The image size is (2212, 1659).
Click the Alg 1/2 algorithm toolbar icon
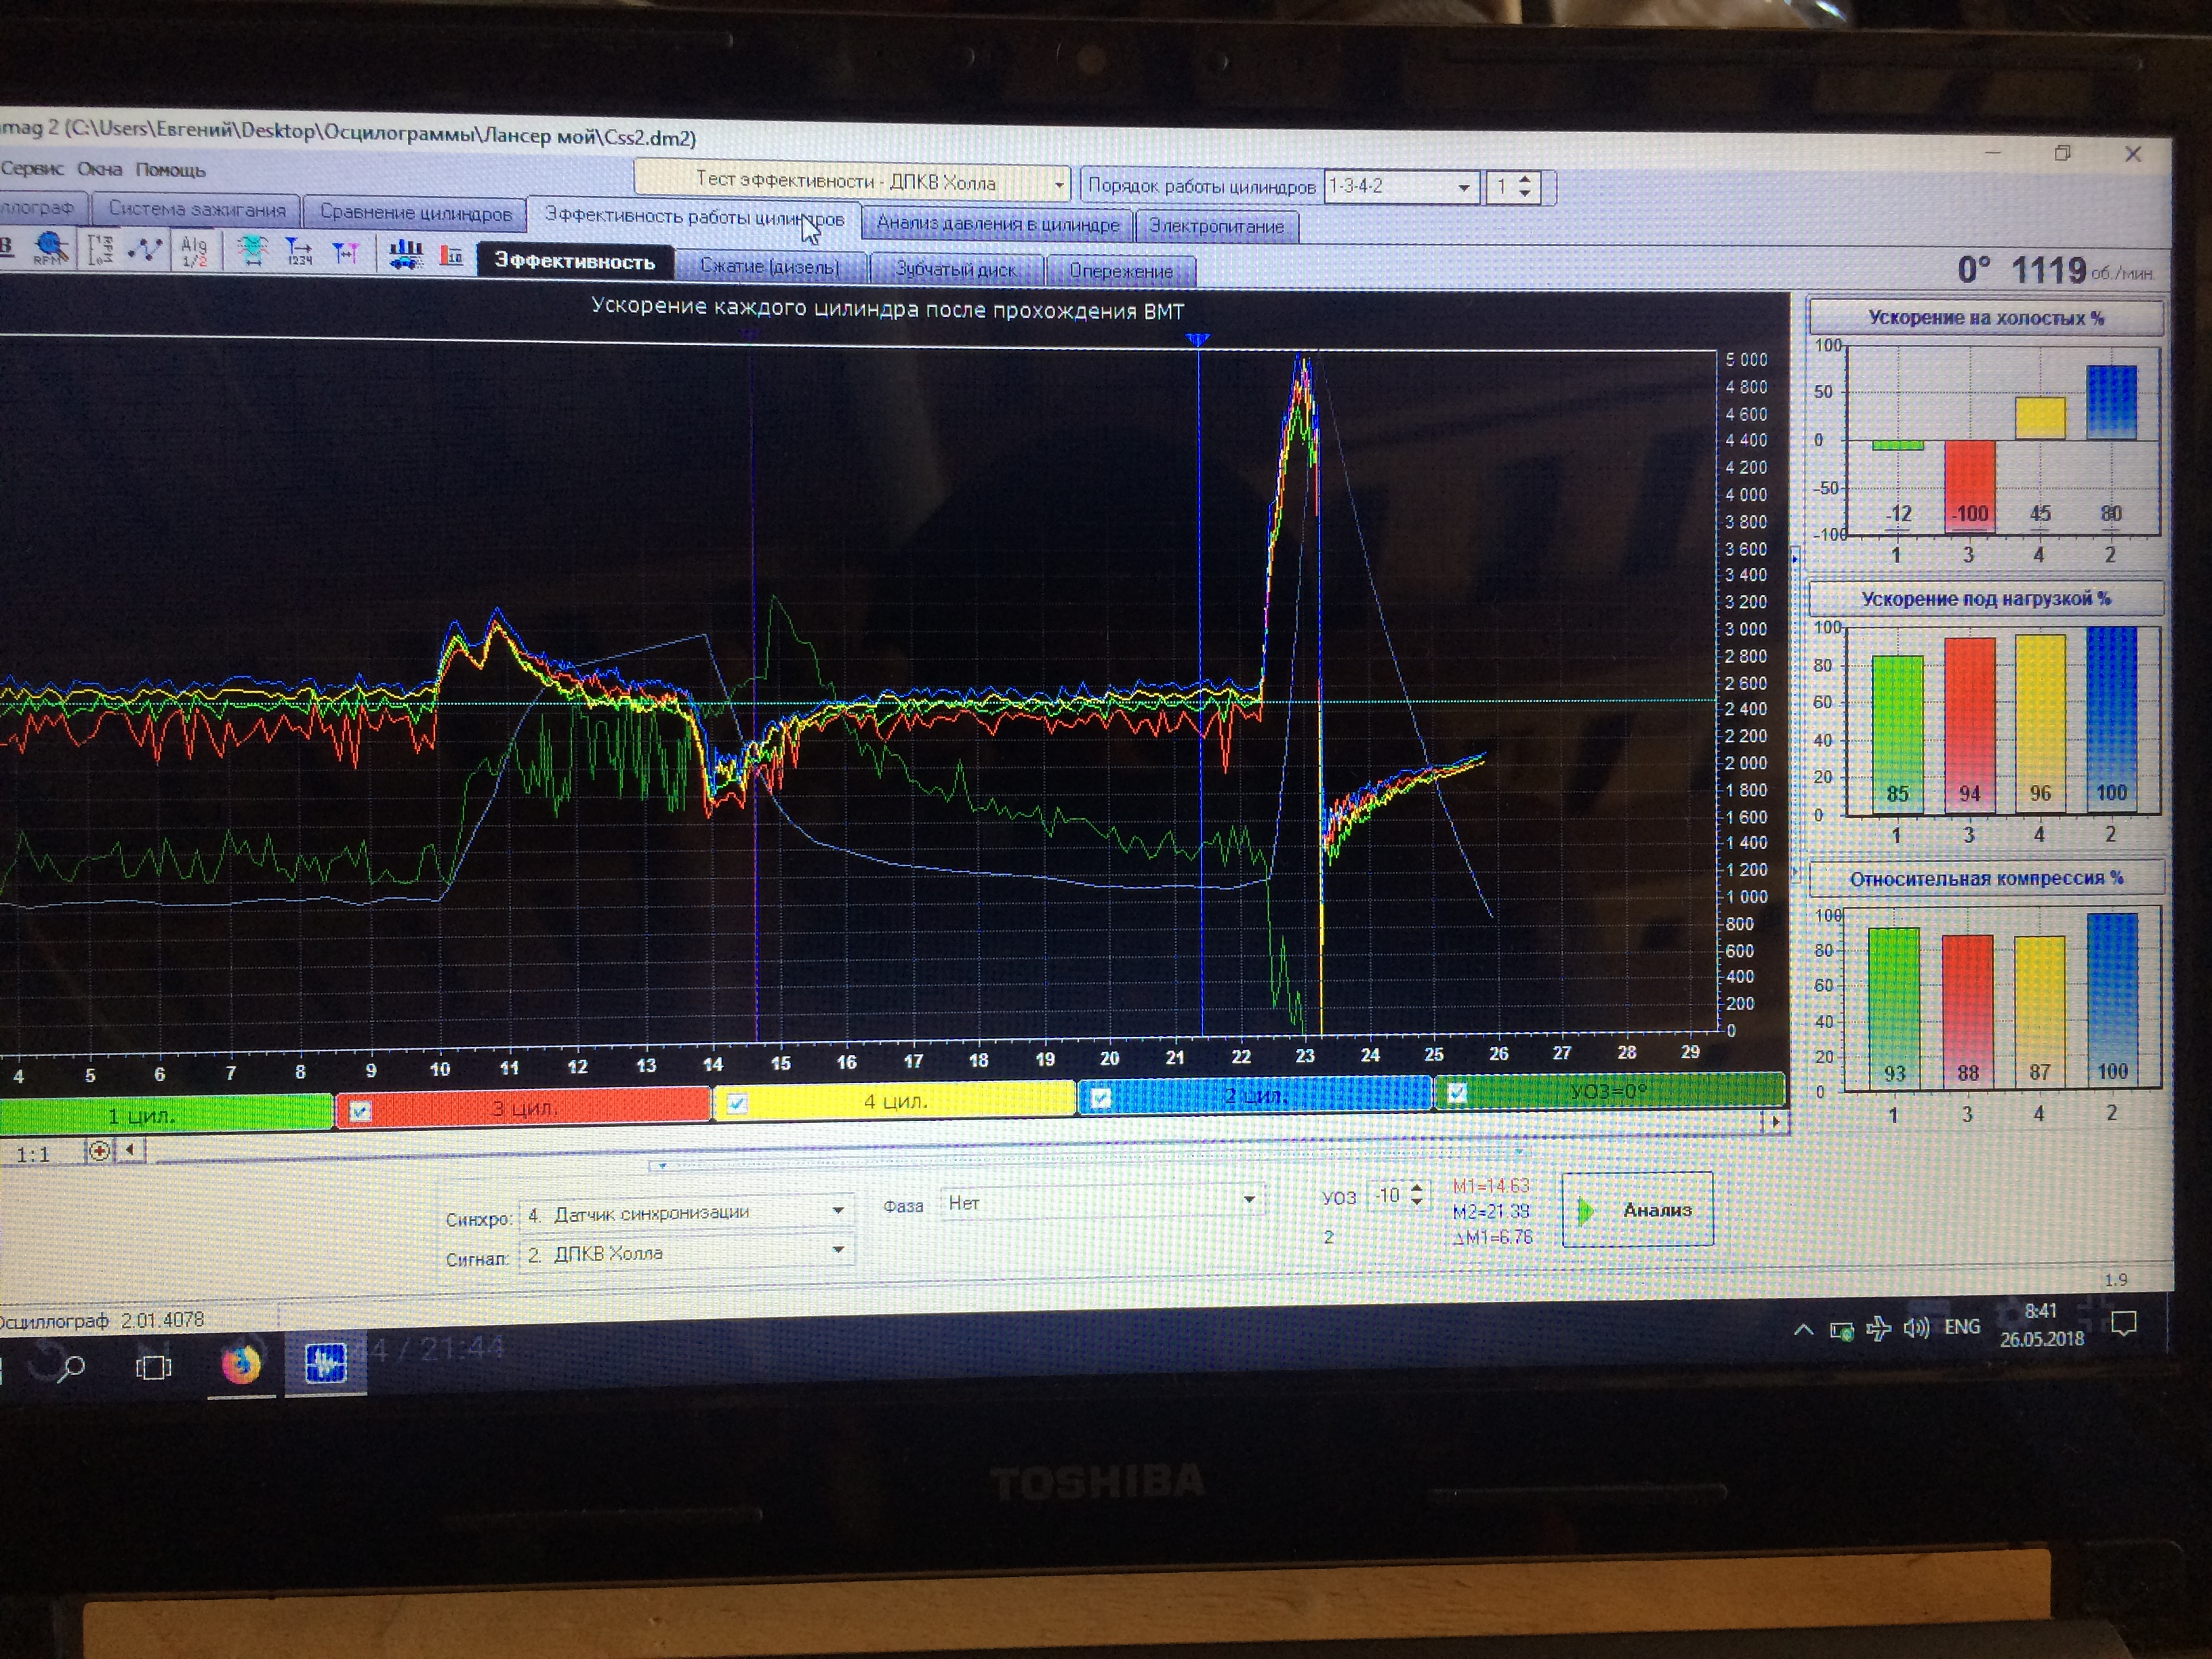[194, 250]
